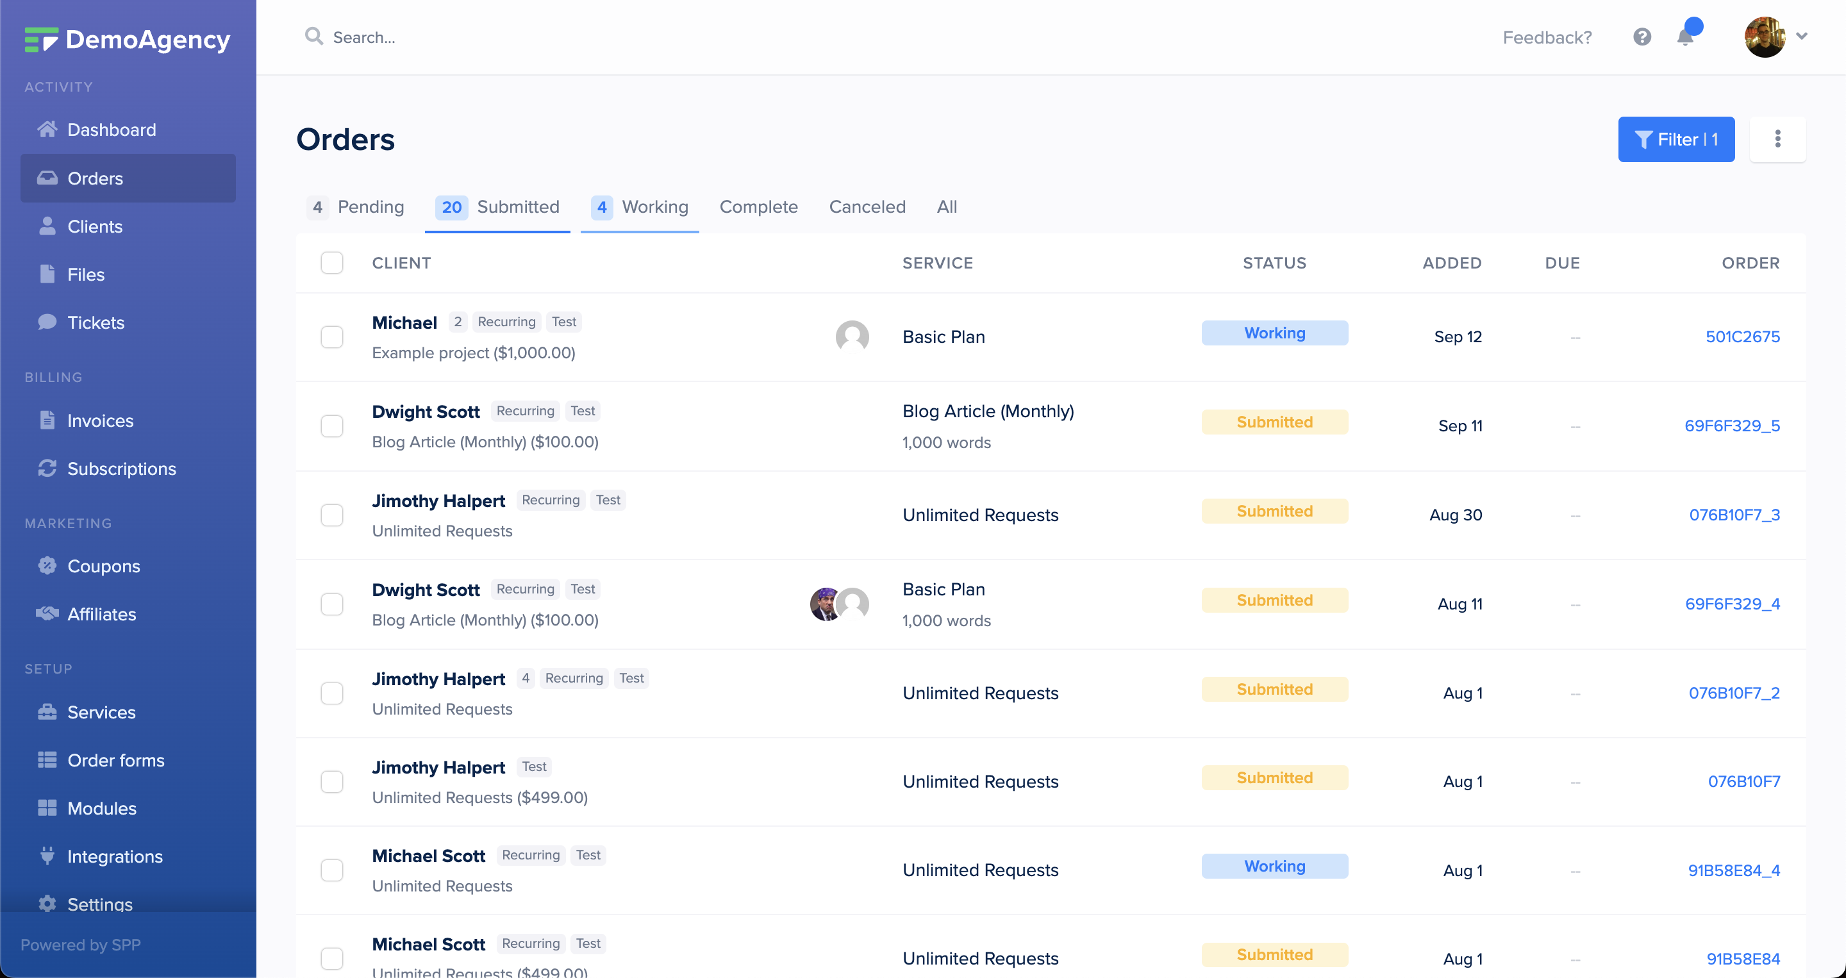Check the checkbox on Michael's Basic Plan order

click(332, 336)
